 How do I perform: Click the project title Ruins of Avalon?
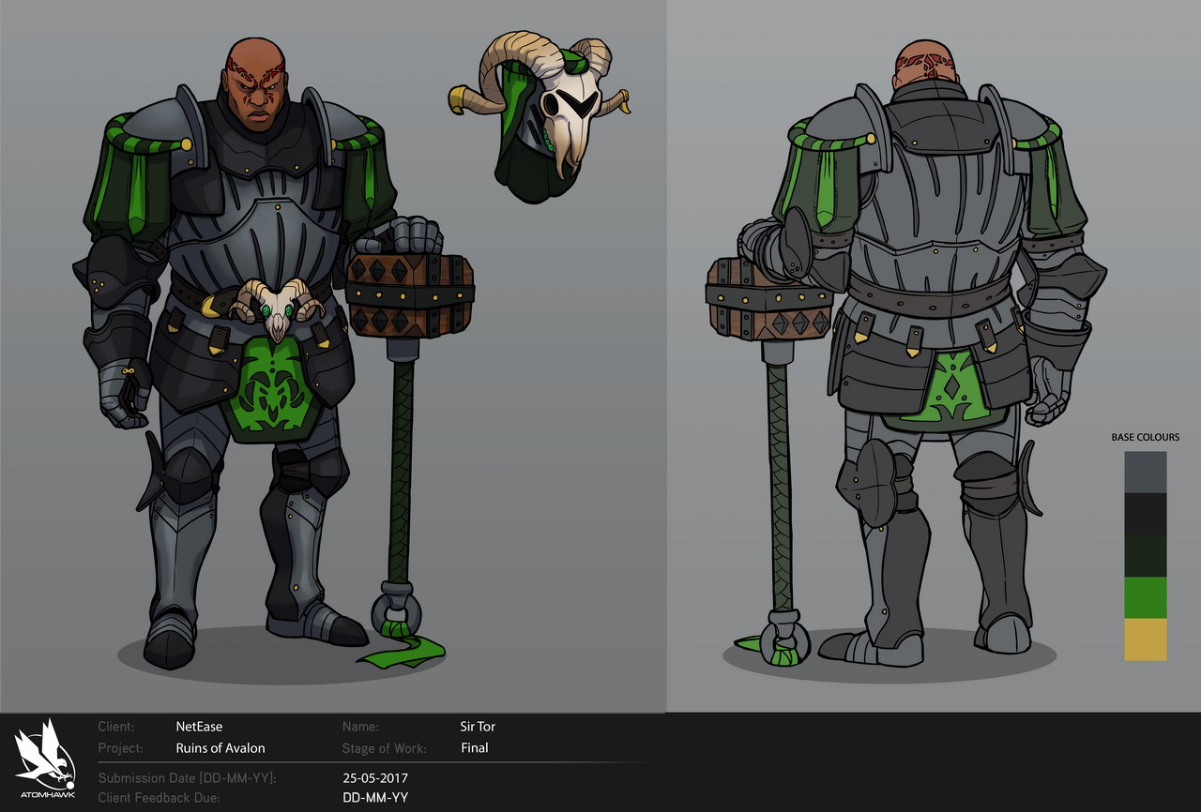coord(220,748)
